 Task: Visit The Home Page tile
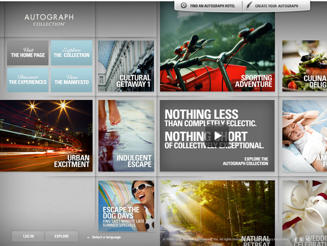pyautogui.click(x=28, y=53)
